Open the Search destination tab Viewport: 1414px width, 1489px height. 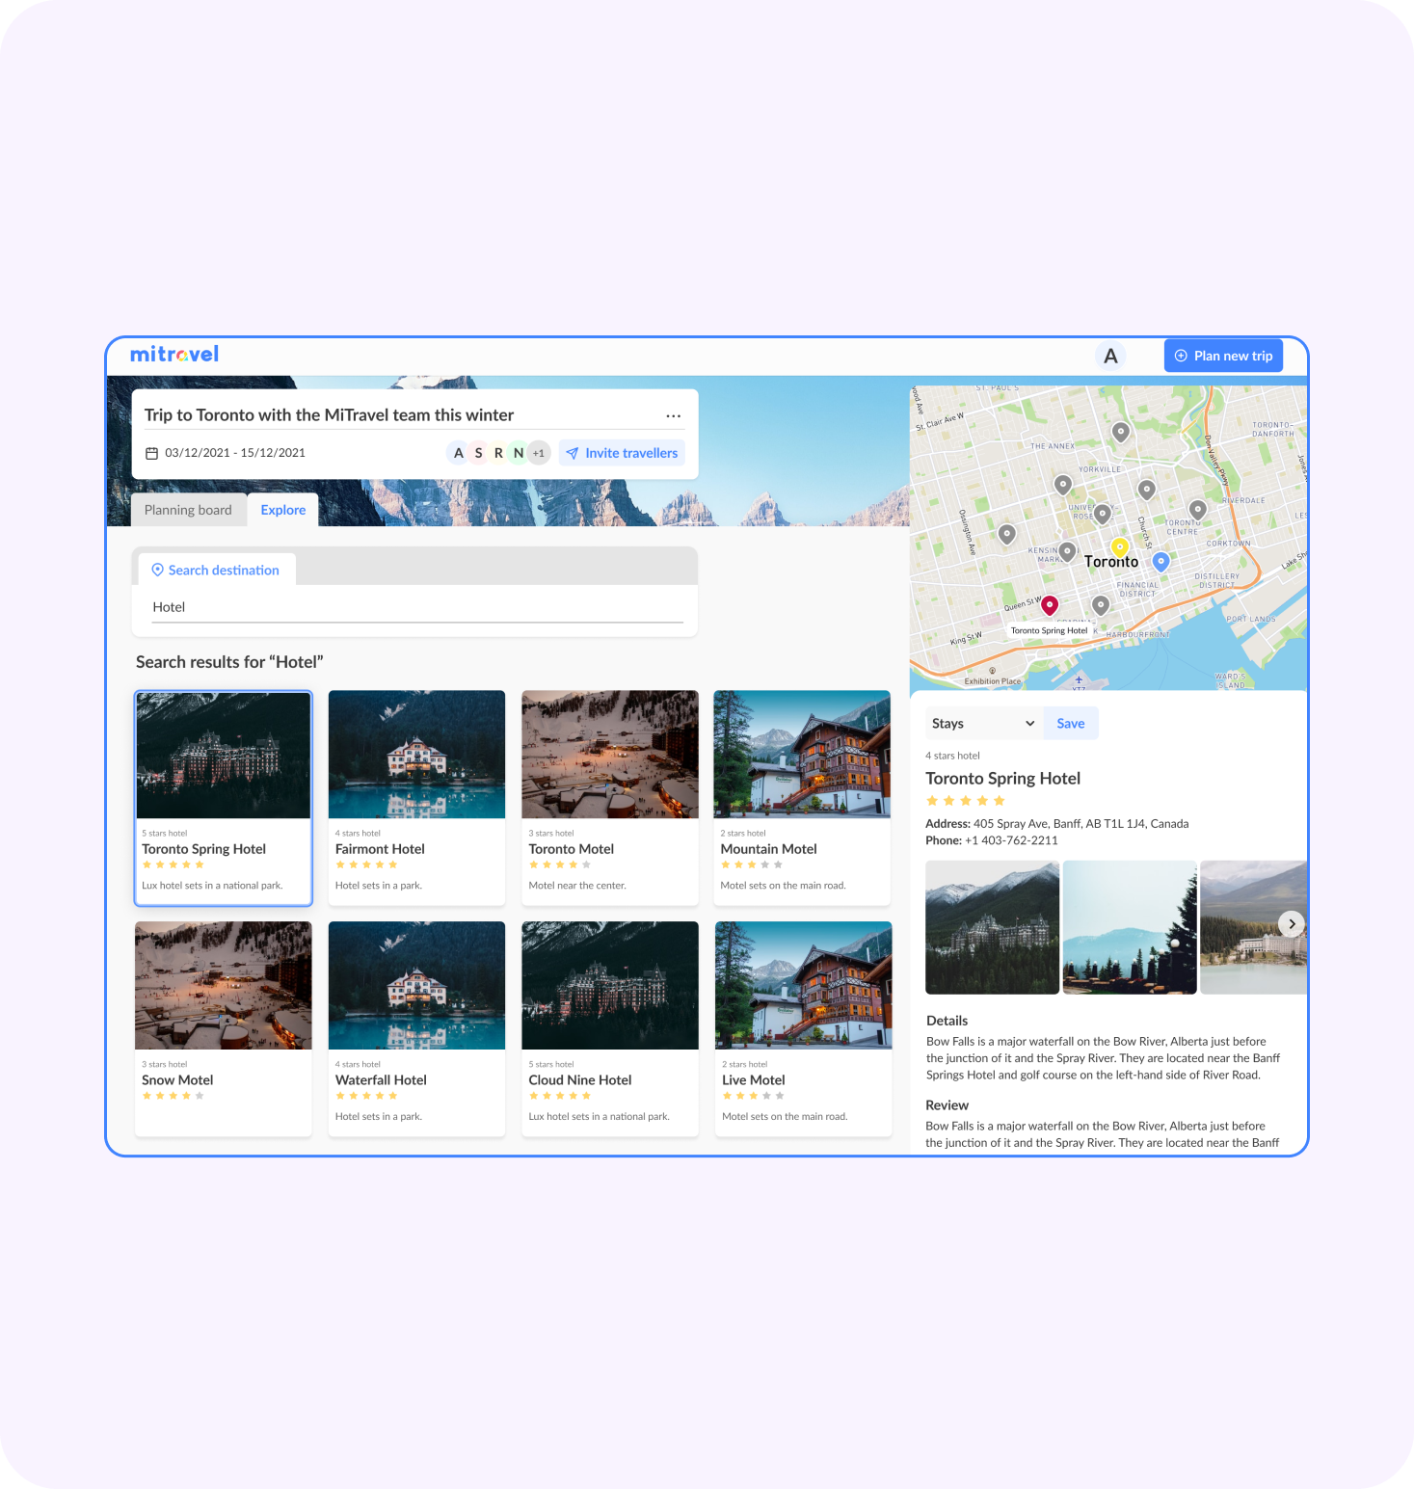[x=215, y=571]
